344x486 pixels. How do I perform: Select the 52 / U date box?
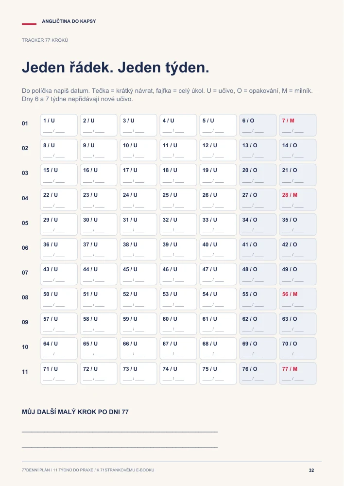tap(138, 299)
